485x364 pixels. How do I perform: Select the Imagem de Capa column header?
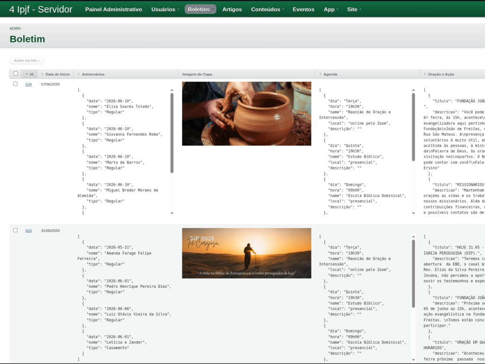(x=246, y=74)
